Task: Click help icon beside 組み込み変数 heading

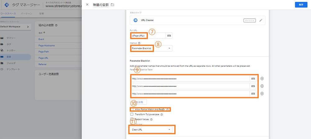Action: [x=56, y=25]
